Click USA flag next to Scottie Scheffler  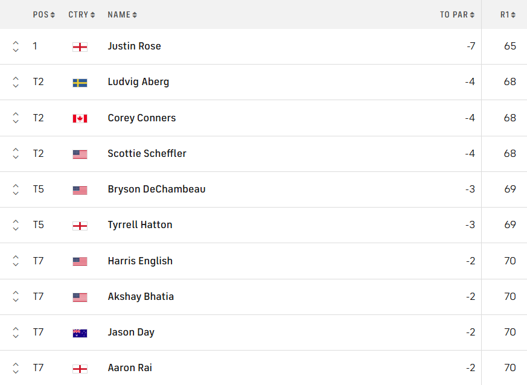tap(80, 154)
